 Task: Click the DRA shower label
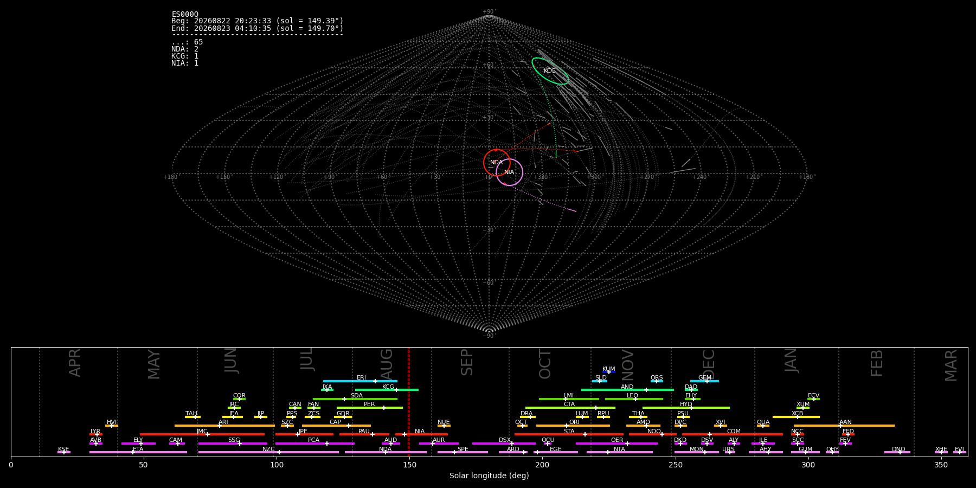click(526, 414)
